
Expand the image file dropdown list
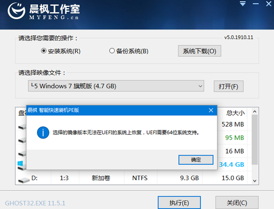click(x=200, y=86)
